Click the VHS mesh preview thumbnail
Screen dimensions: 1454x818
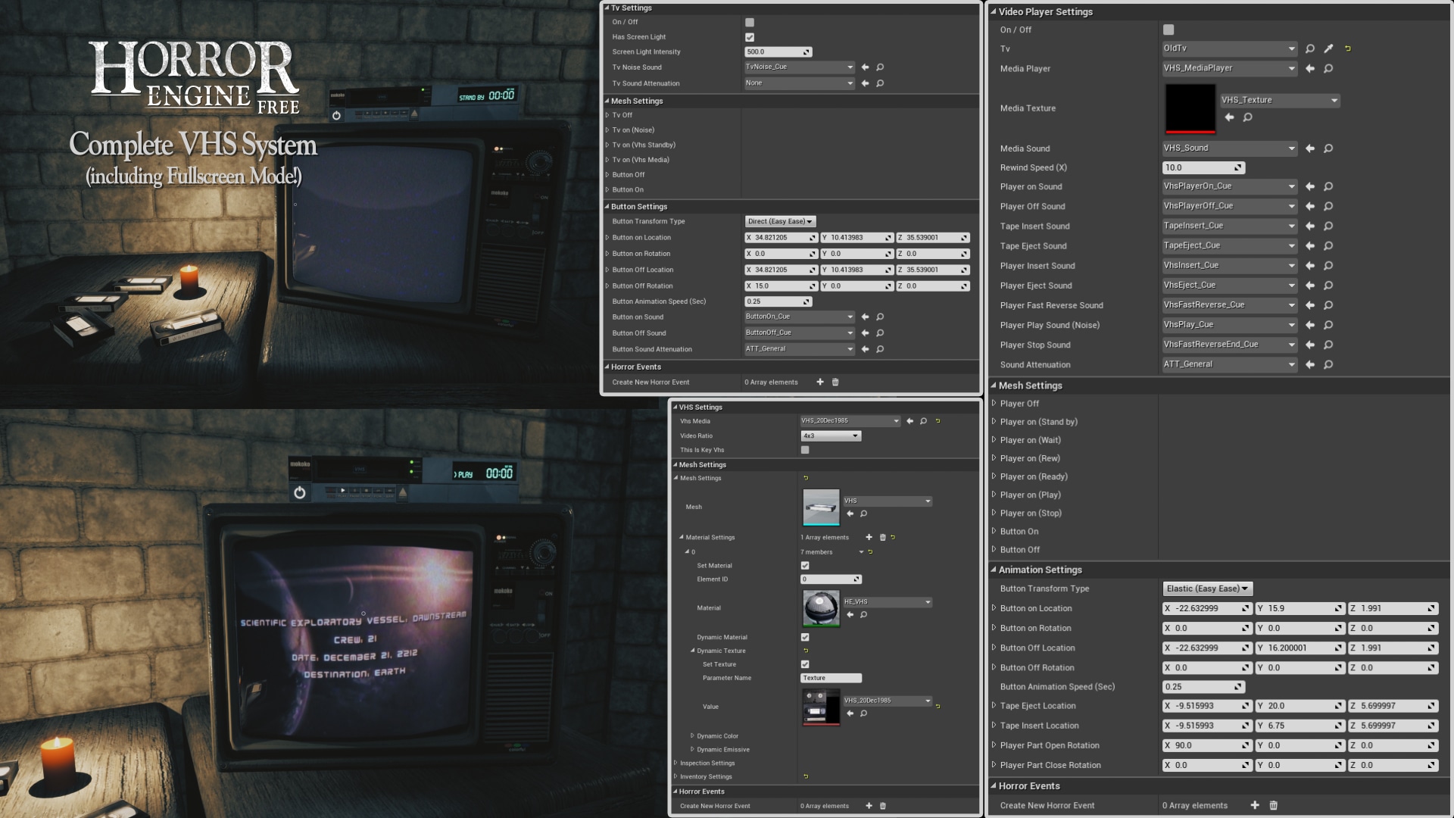coord(821,507)
